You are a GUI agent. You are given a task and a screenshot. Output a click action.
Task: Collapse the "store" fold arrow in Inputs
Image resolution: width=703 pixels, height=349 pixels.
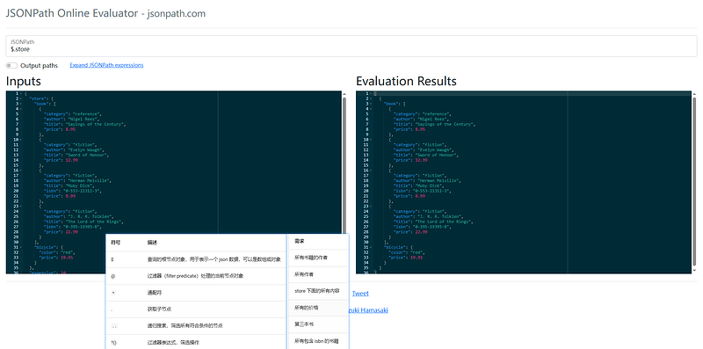click(x=20, y=98)
